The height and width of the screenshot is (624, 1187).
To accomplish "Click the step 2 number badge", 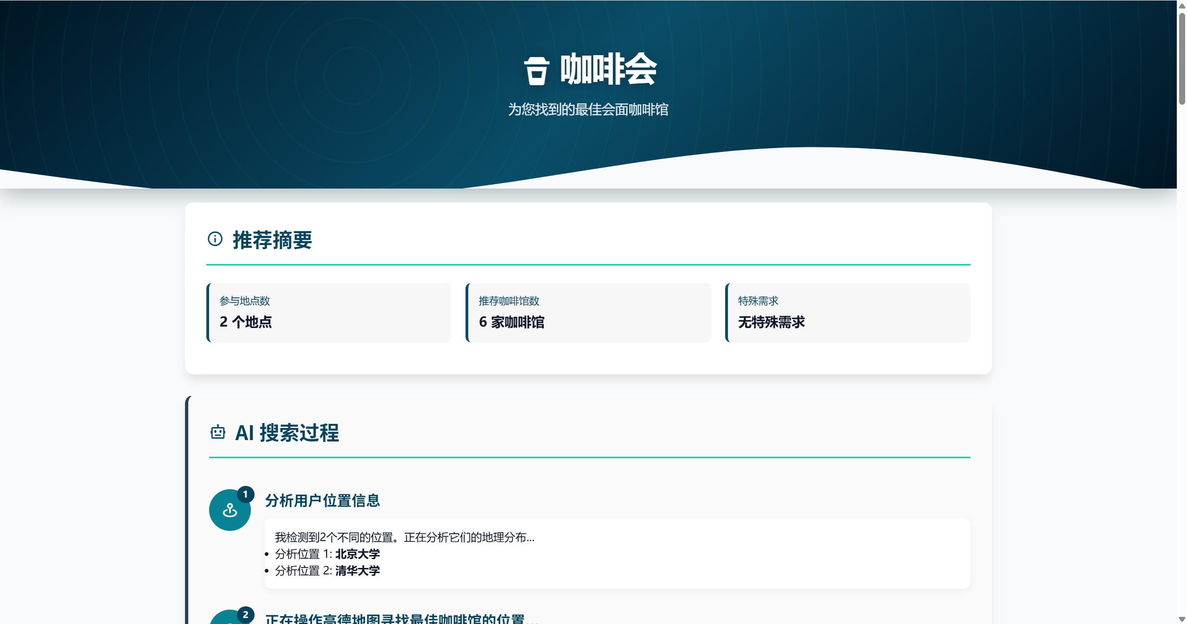I will point(245,615).
